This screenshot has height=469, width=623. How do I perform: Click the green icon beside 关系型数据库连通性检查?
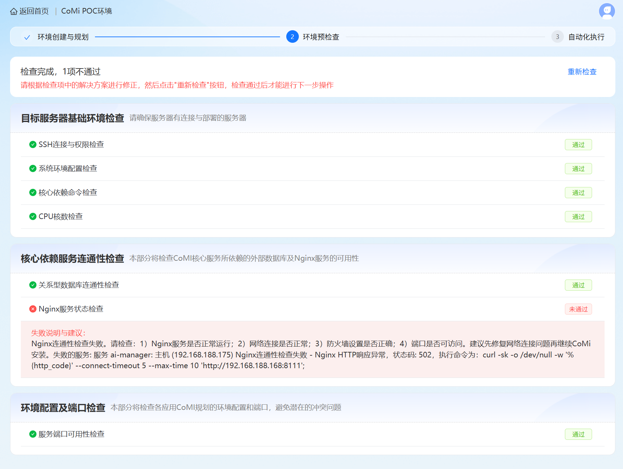click(x=33, y=285)
